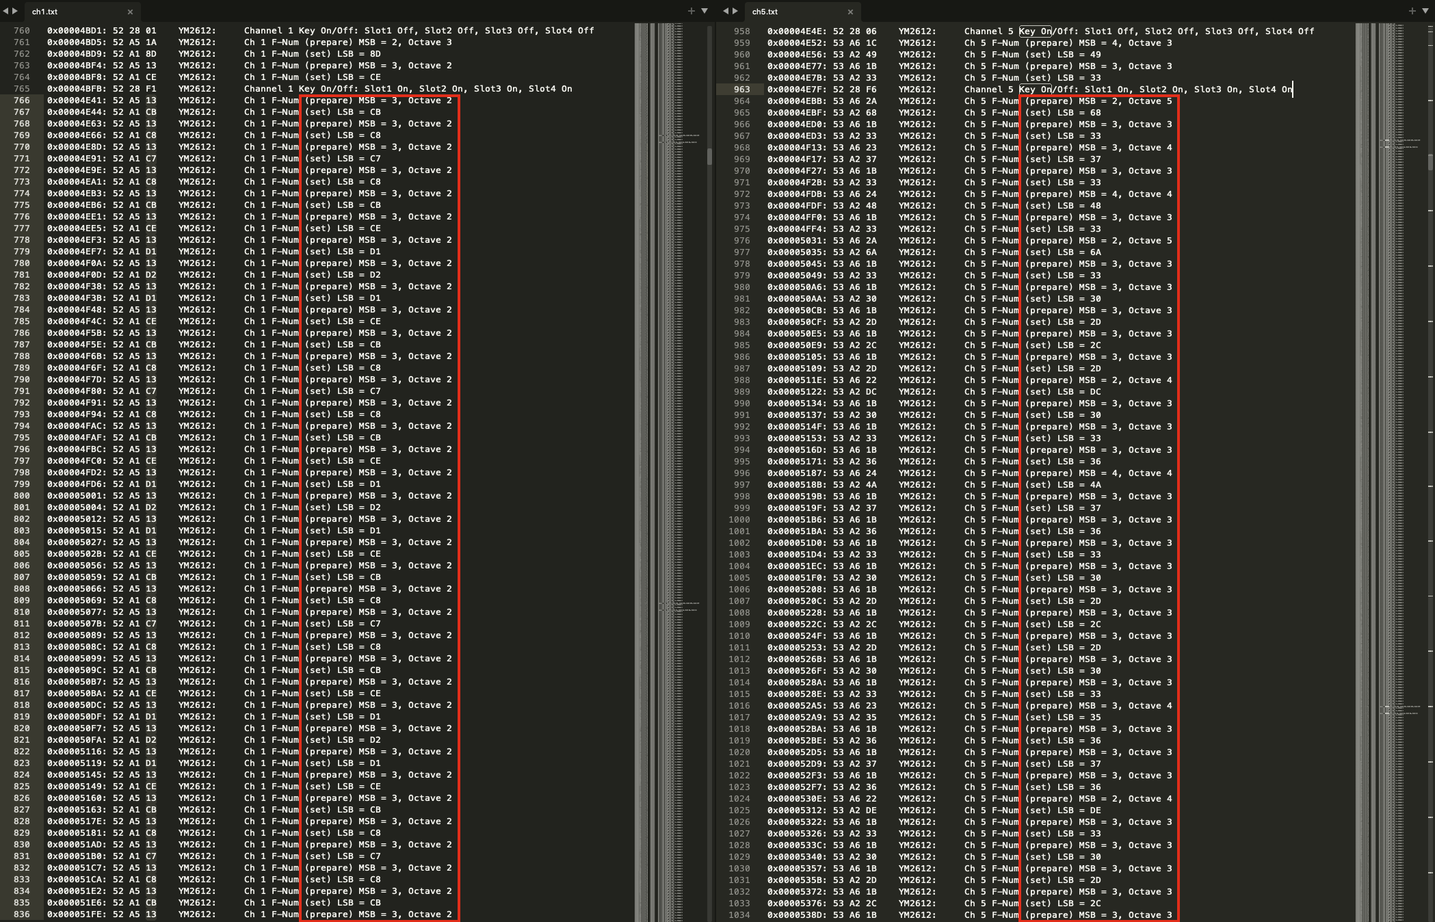Click 'Octave 3' on ch1.txt line 761

point(430,42)
